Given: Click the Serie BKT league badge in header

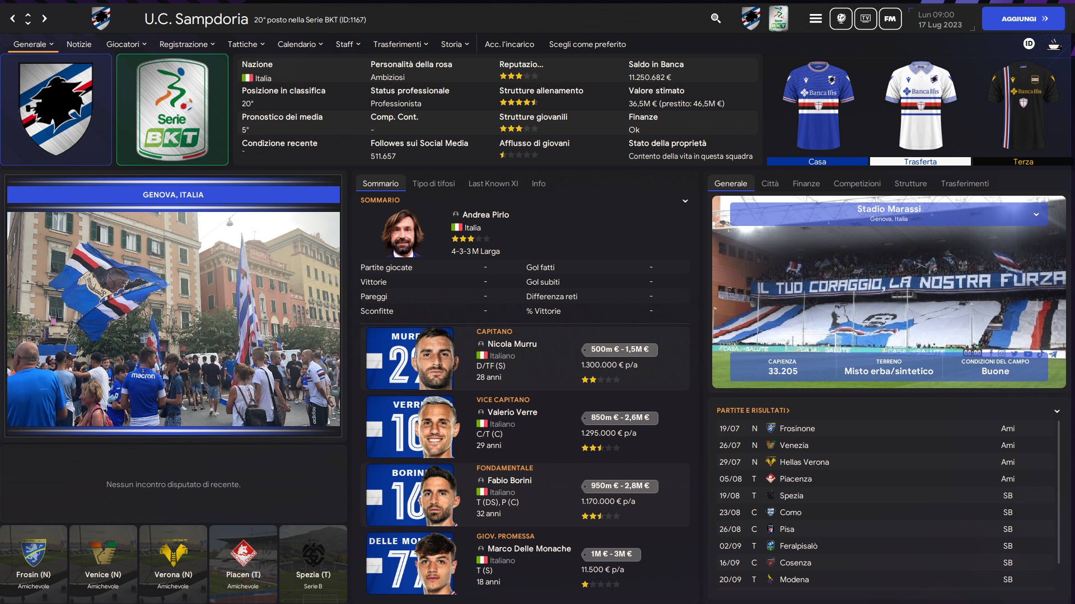Looking at the screenshot, I should pyautogui.click(x=778, y=18).
